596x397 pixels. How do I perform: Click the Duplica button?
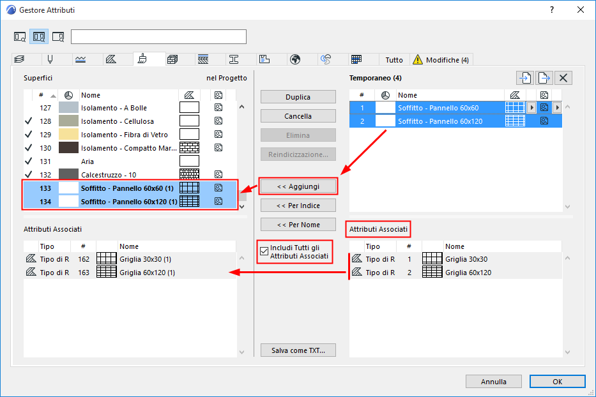coord(298,97)
